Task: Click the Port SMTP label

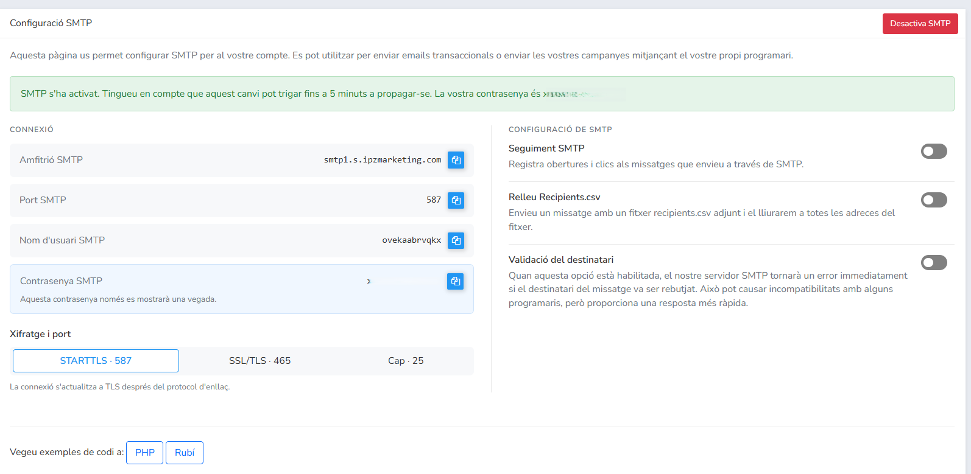Action: [x=43, y=200]
